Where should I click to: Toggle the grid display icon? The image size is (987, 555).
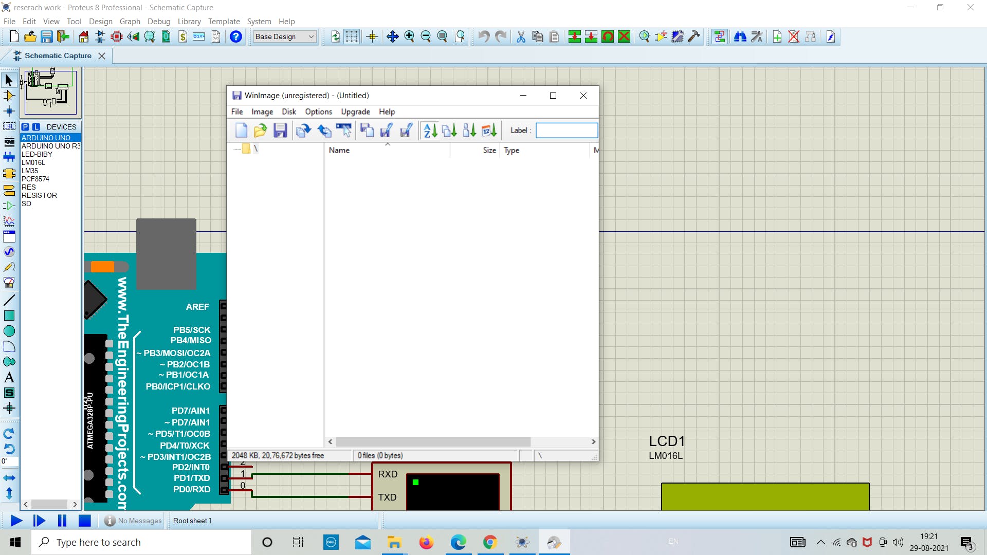(352, 36)
